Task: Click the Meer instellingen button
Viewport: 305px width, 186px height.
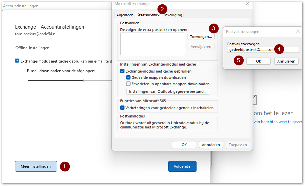Action: (x=36, y=166)
